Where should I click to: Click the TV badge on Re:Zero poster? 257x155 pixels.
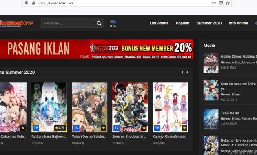tap(36, 128)
